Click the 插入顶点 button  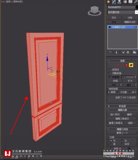pos(115,115)
